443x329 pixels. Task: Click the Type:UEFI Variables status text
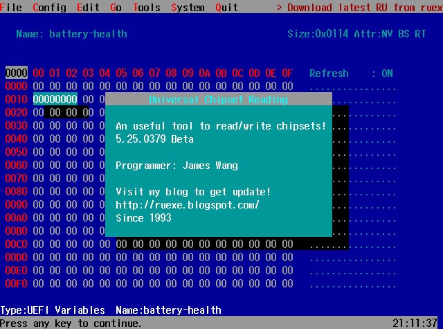coord(53,310)
